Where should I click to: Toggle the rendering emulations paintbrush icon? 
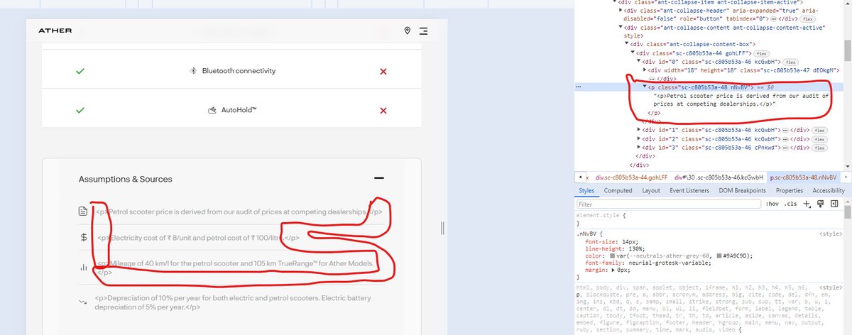click(x=819, y=204)
